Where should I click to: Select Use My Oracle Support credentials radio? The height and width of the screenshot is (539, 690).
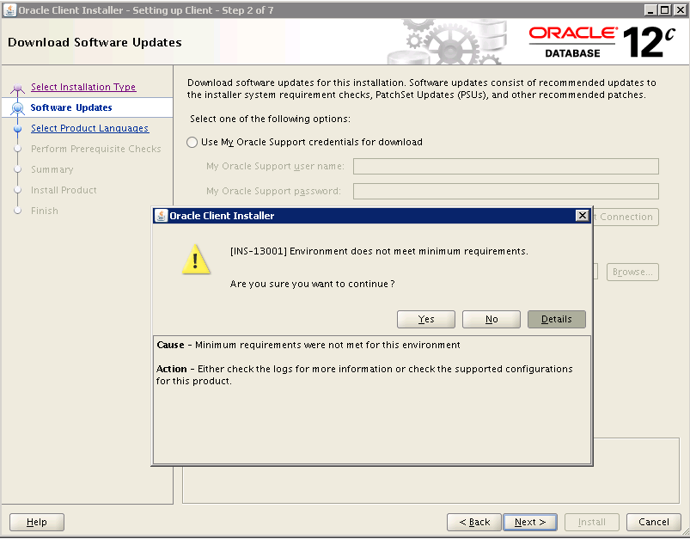pos(192,142)
